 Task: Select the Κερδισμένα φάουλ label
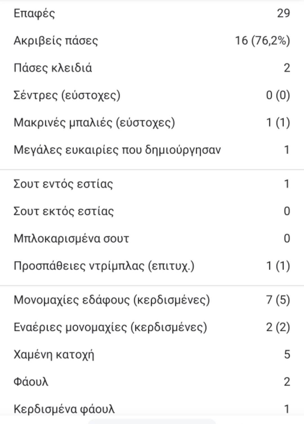tap(64, 409)
